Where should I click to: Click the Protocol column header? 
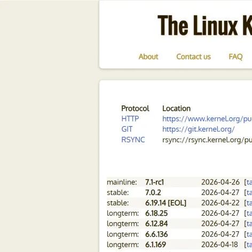(x=135, y=108)
